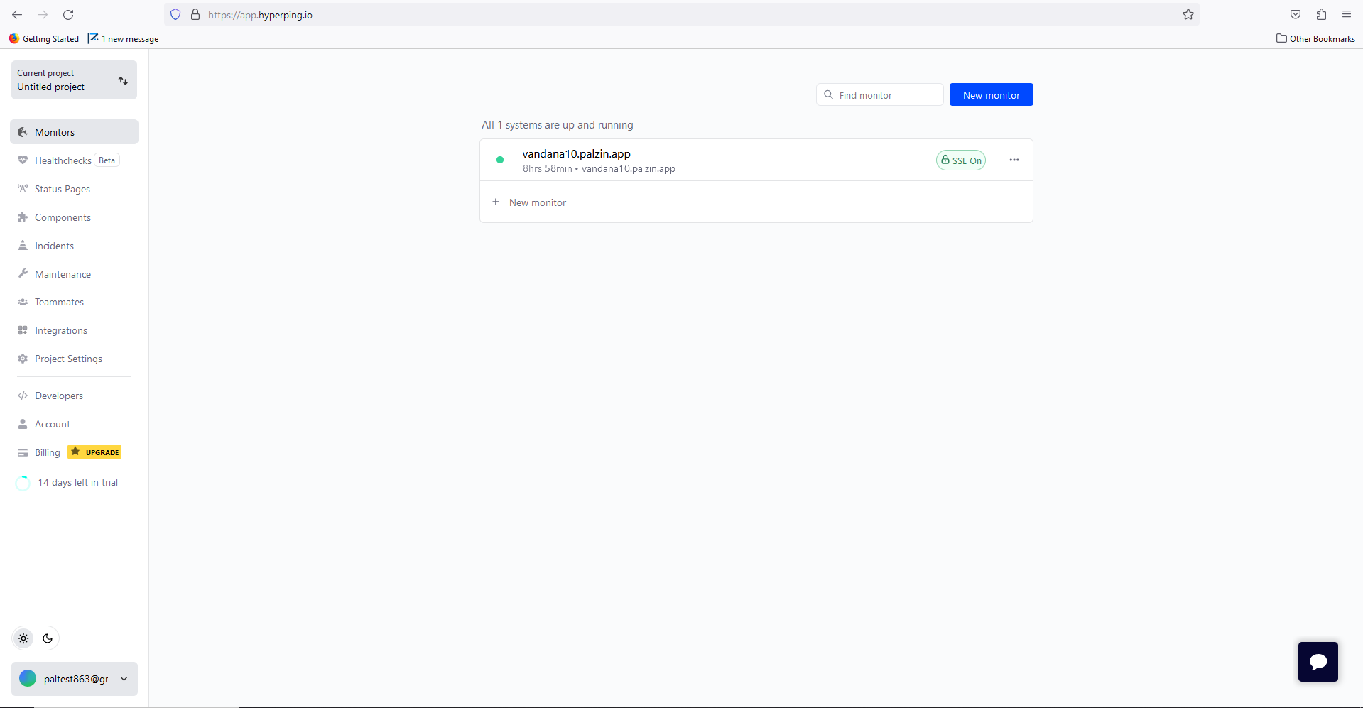1363x708 pixels.
Task: Open Project Settings gear icon
Action: point(23,359)
